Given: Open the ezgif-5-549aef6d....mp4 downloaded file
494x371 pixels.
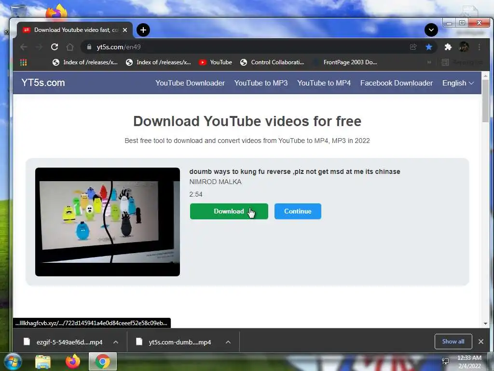Looking at the screenshot, I should 63,342.
